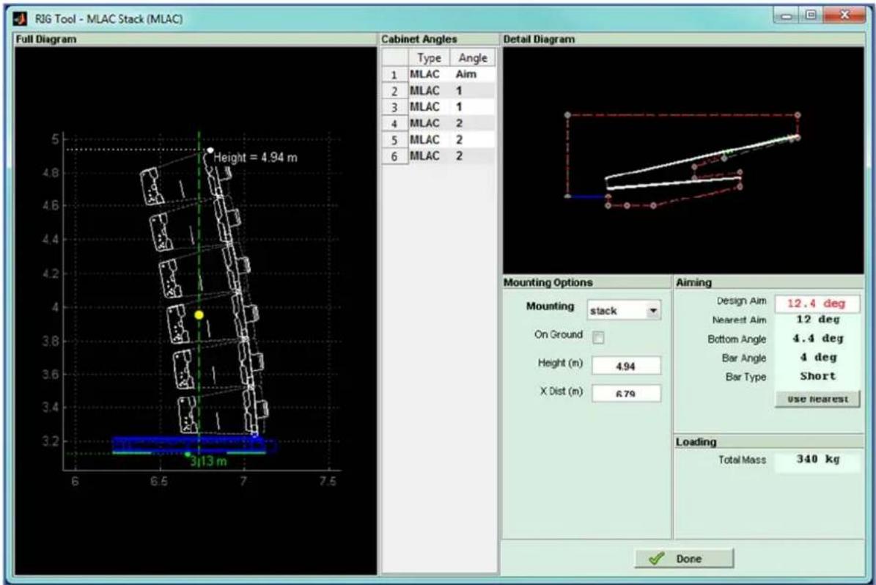Image resolution: width=876 pixels, height=585 pixels.
Task: Click the Done button
Action: point(684,558)
